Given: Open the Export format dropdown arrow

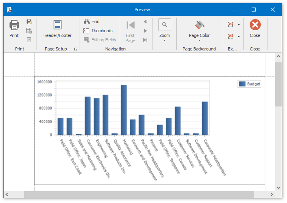Looking at the screenshot, I should 239,25.
